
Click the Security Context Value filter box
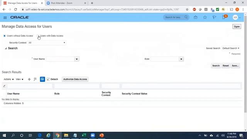click(181, 86)
